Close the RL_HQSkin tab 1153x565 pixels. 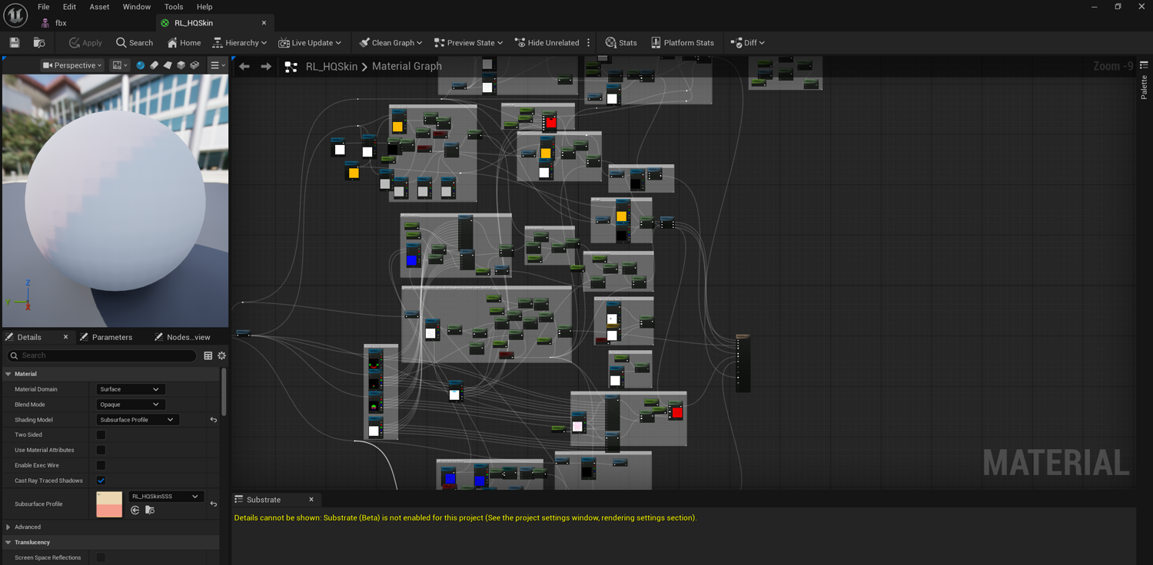(x=264, y=23)
